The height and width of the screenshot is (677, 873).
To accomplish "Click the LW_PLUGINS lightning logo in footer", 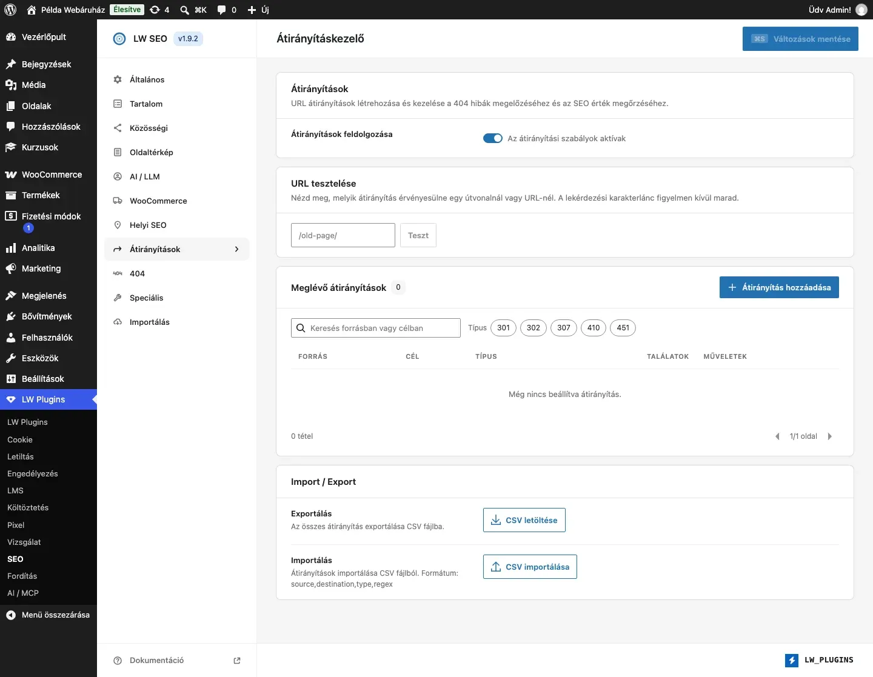I will 792,660.
